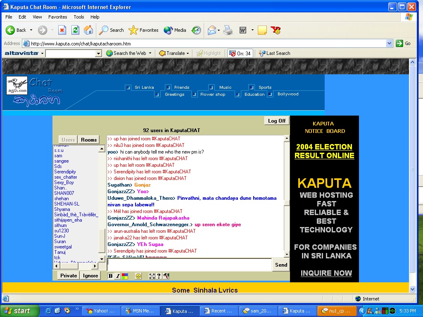This screenshot has width=423, height=317.
Task: Click Last Search in altavista toolbar
Action: [x=275, y=53]
